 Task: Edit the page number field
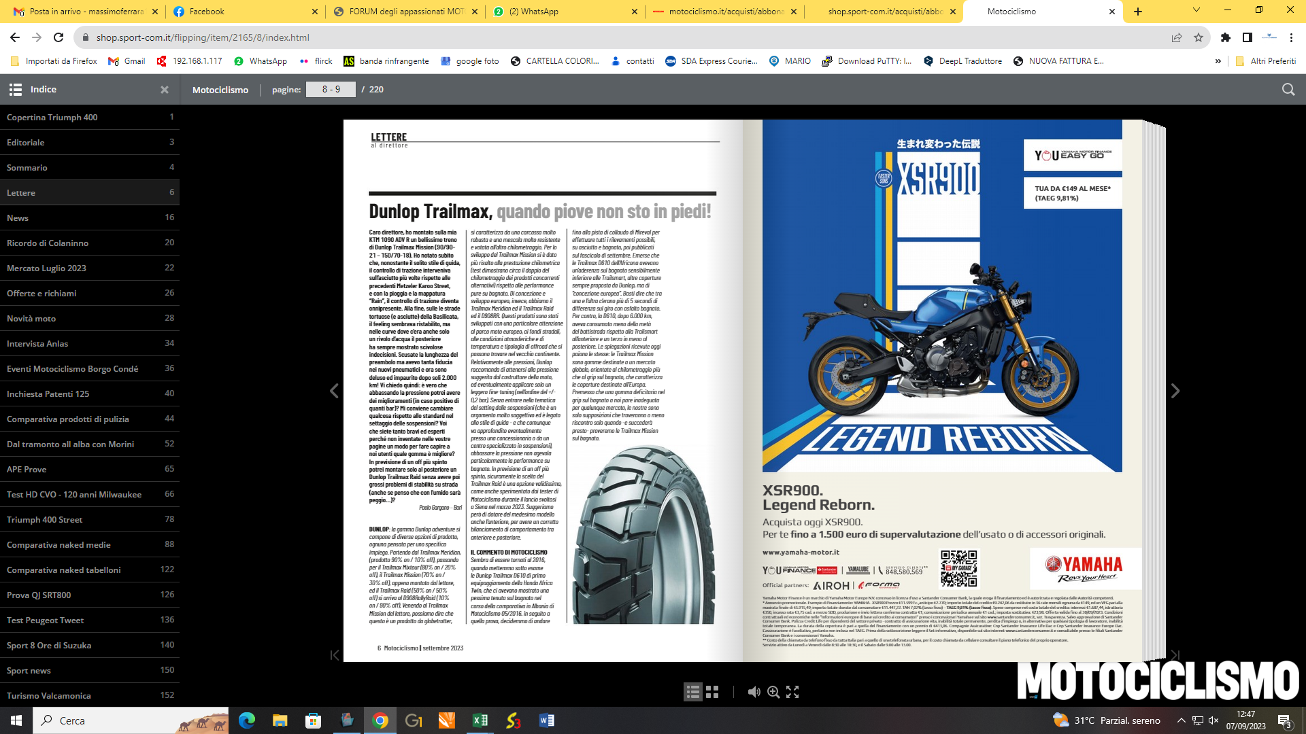[x=331, y=90]
